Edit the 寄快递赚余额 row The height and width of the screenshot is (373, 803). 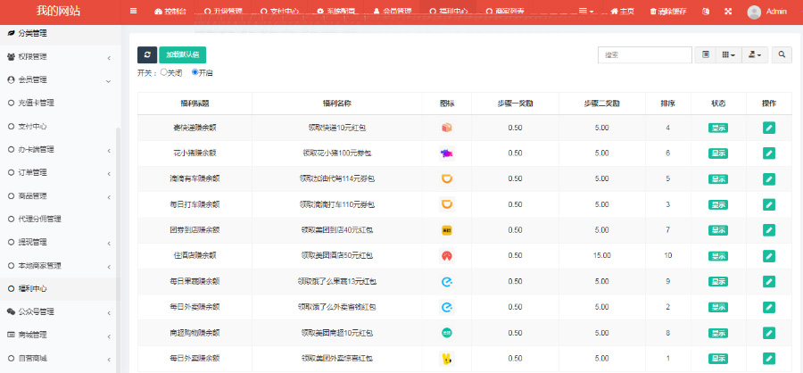pos(769,128)
